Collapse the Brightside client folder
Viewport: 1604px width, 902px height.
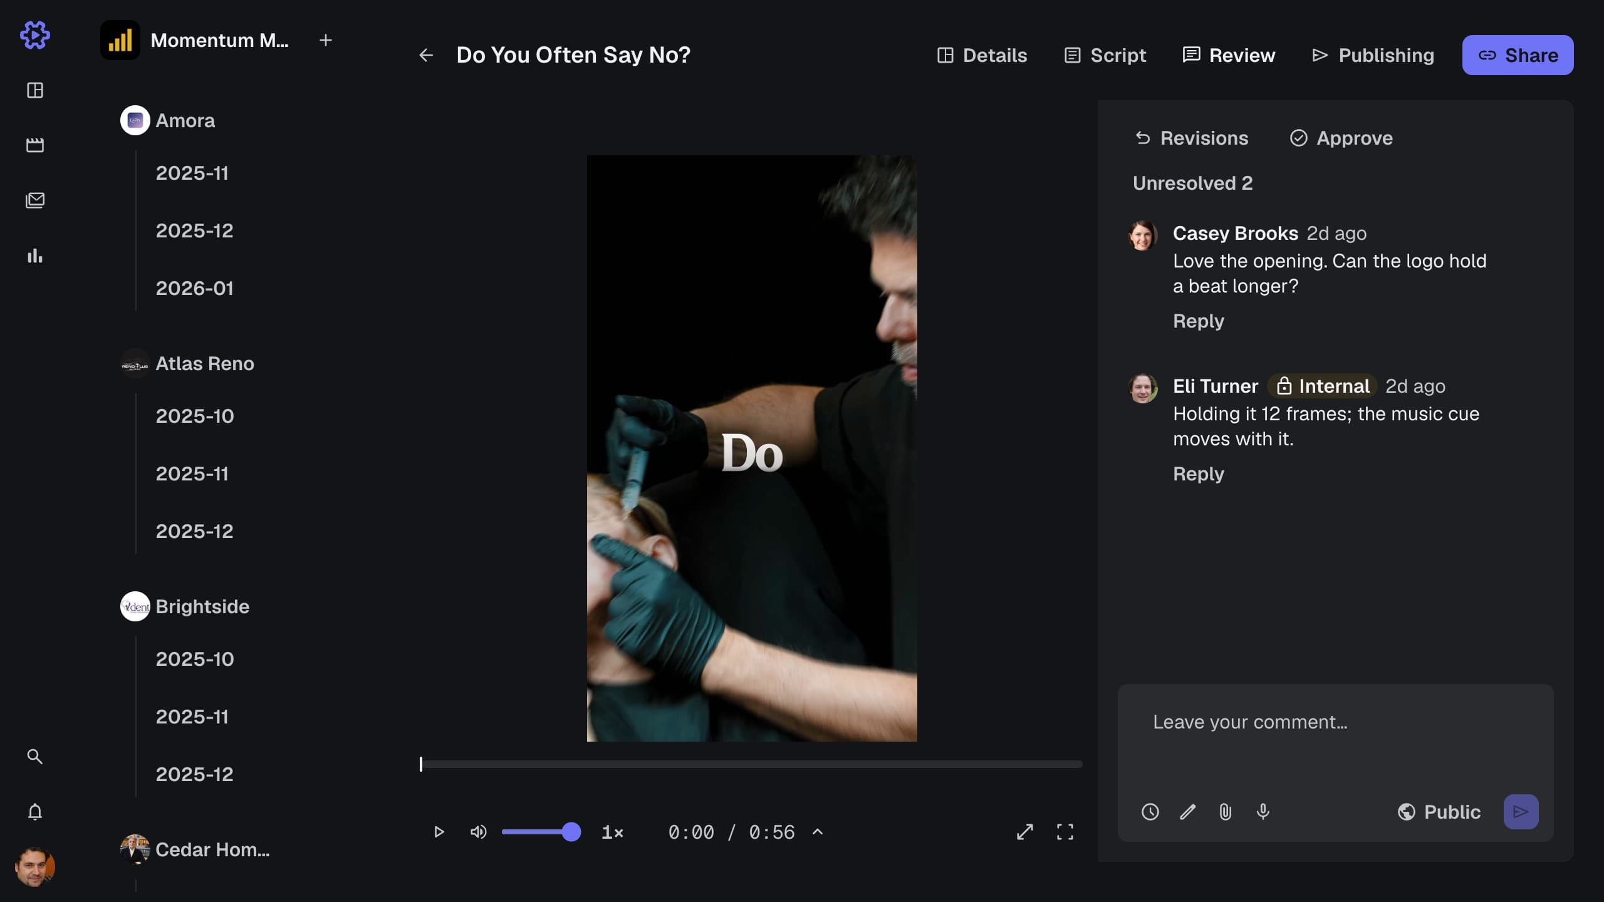coord(185,606)
